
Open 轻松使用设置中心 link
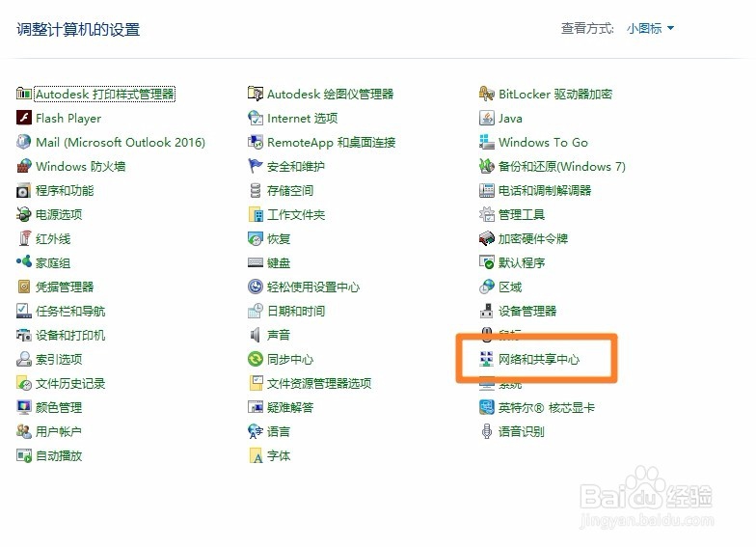(313, 287)
